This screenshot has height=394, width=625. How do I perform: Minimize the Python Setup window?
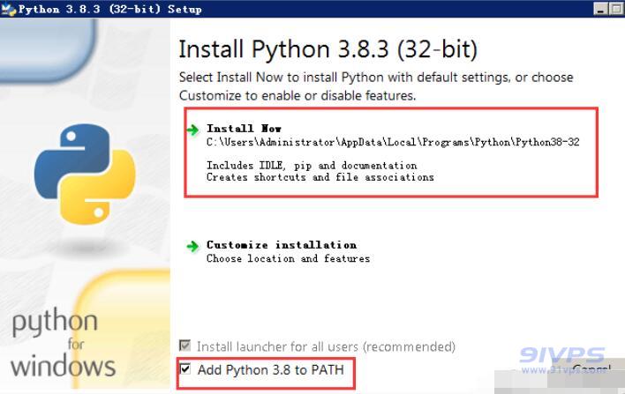pos(600,9)
